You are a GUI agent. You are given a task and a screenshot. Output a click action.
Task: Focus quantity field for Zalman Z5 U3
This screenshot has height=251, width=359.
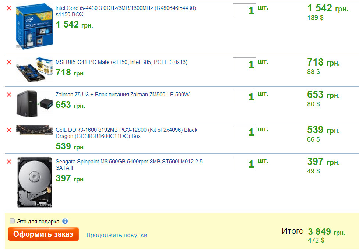pos(244,96)
